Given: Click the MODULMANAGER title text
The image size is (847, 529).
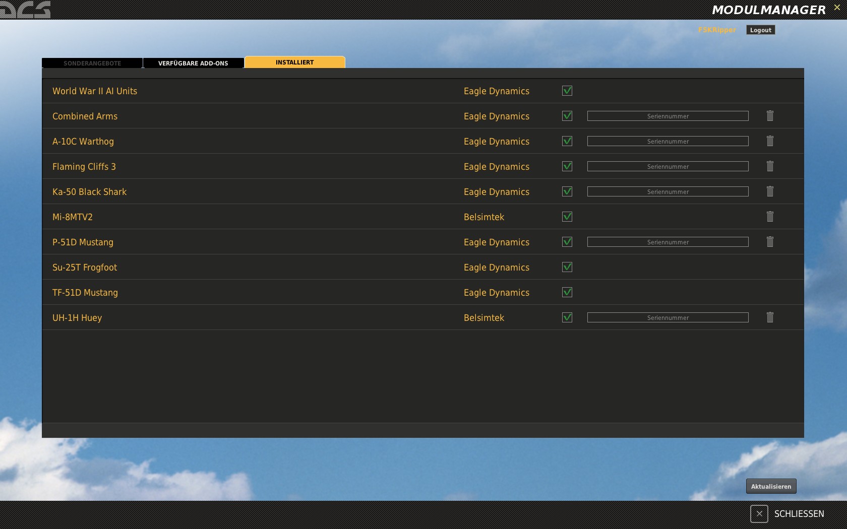Looking at the screenshot, I should [769, 10].
